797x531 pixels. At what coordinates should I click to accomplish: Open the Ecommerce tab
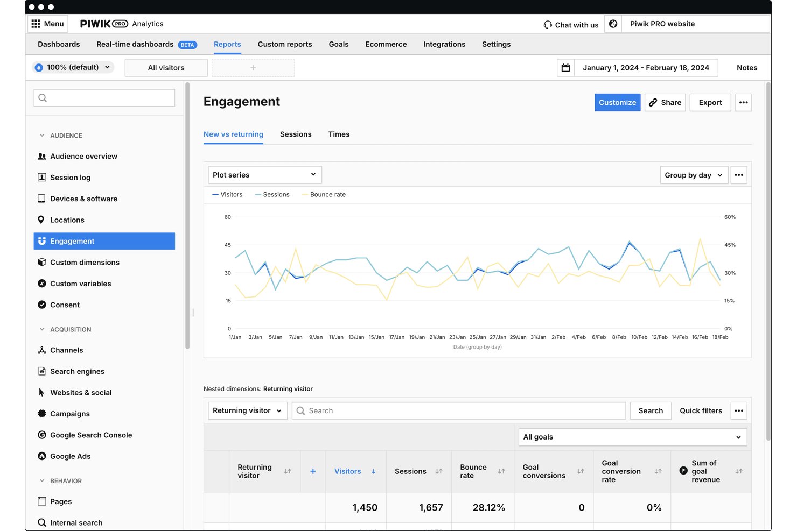386,44
